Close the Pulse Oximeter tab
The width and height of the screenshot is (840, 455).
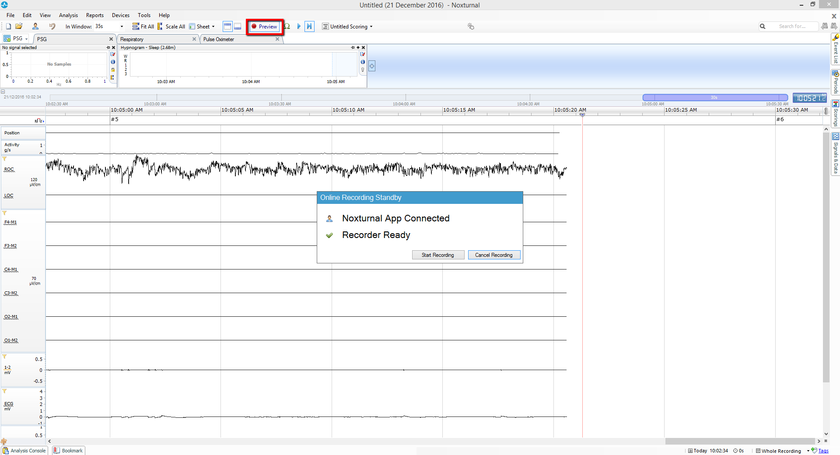point(277,39)
